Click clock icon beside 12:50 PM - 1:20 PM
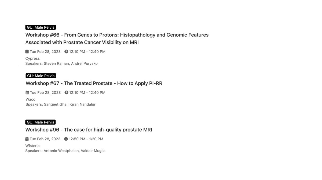 66,139
